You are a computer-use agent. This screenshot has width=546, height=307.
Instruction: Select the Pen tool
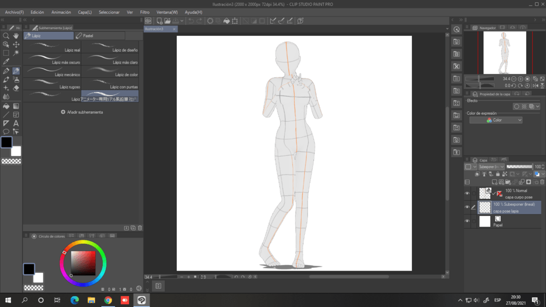tap(6, 70)
